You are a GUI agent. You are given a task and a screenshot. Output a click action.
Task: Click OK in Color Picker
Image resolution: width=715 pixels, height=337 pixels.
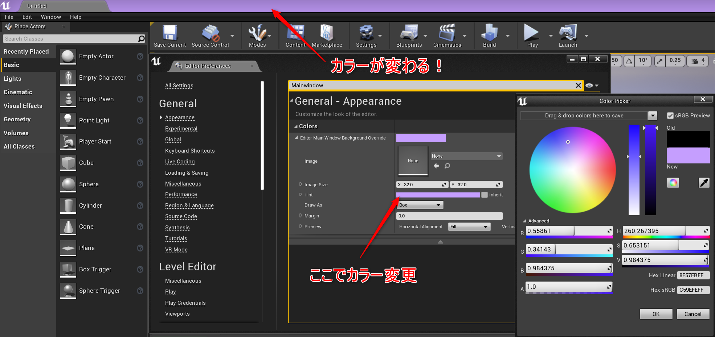(656, 314)
